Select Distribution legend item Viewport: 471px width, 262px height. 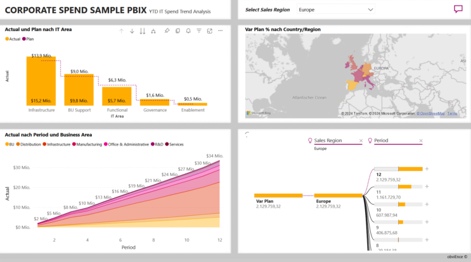pyautogui.click(x=29, y=144)
